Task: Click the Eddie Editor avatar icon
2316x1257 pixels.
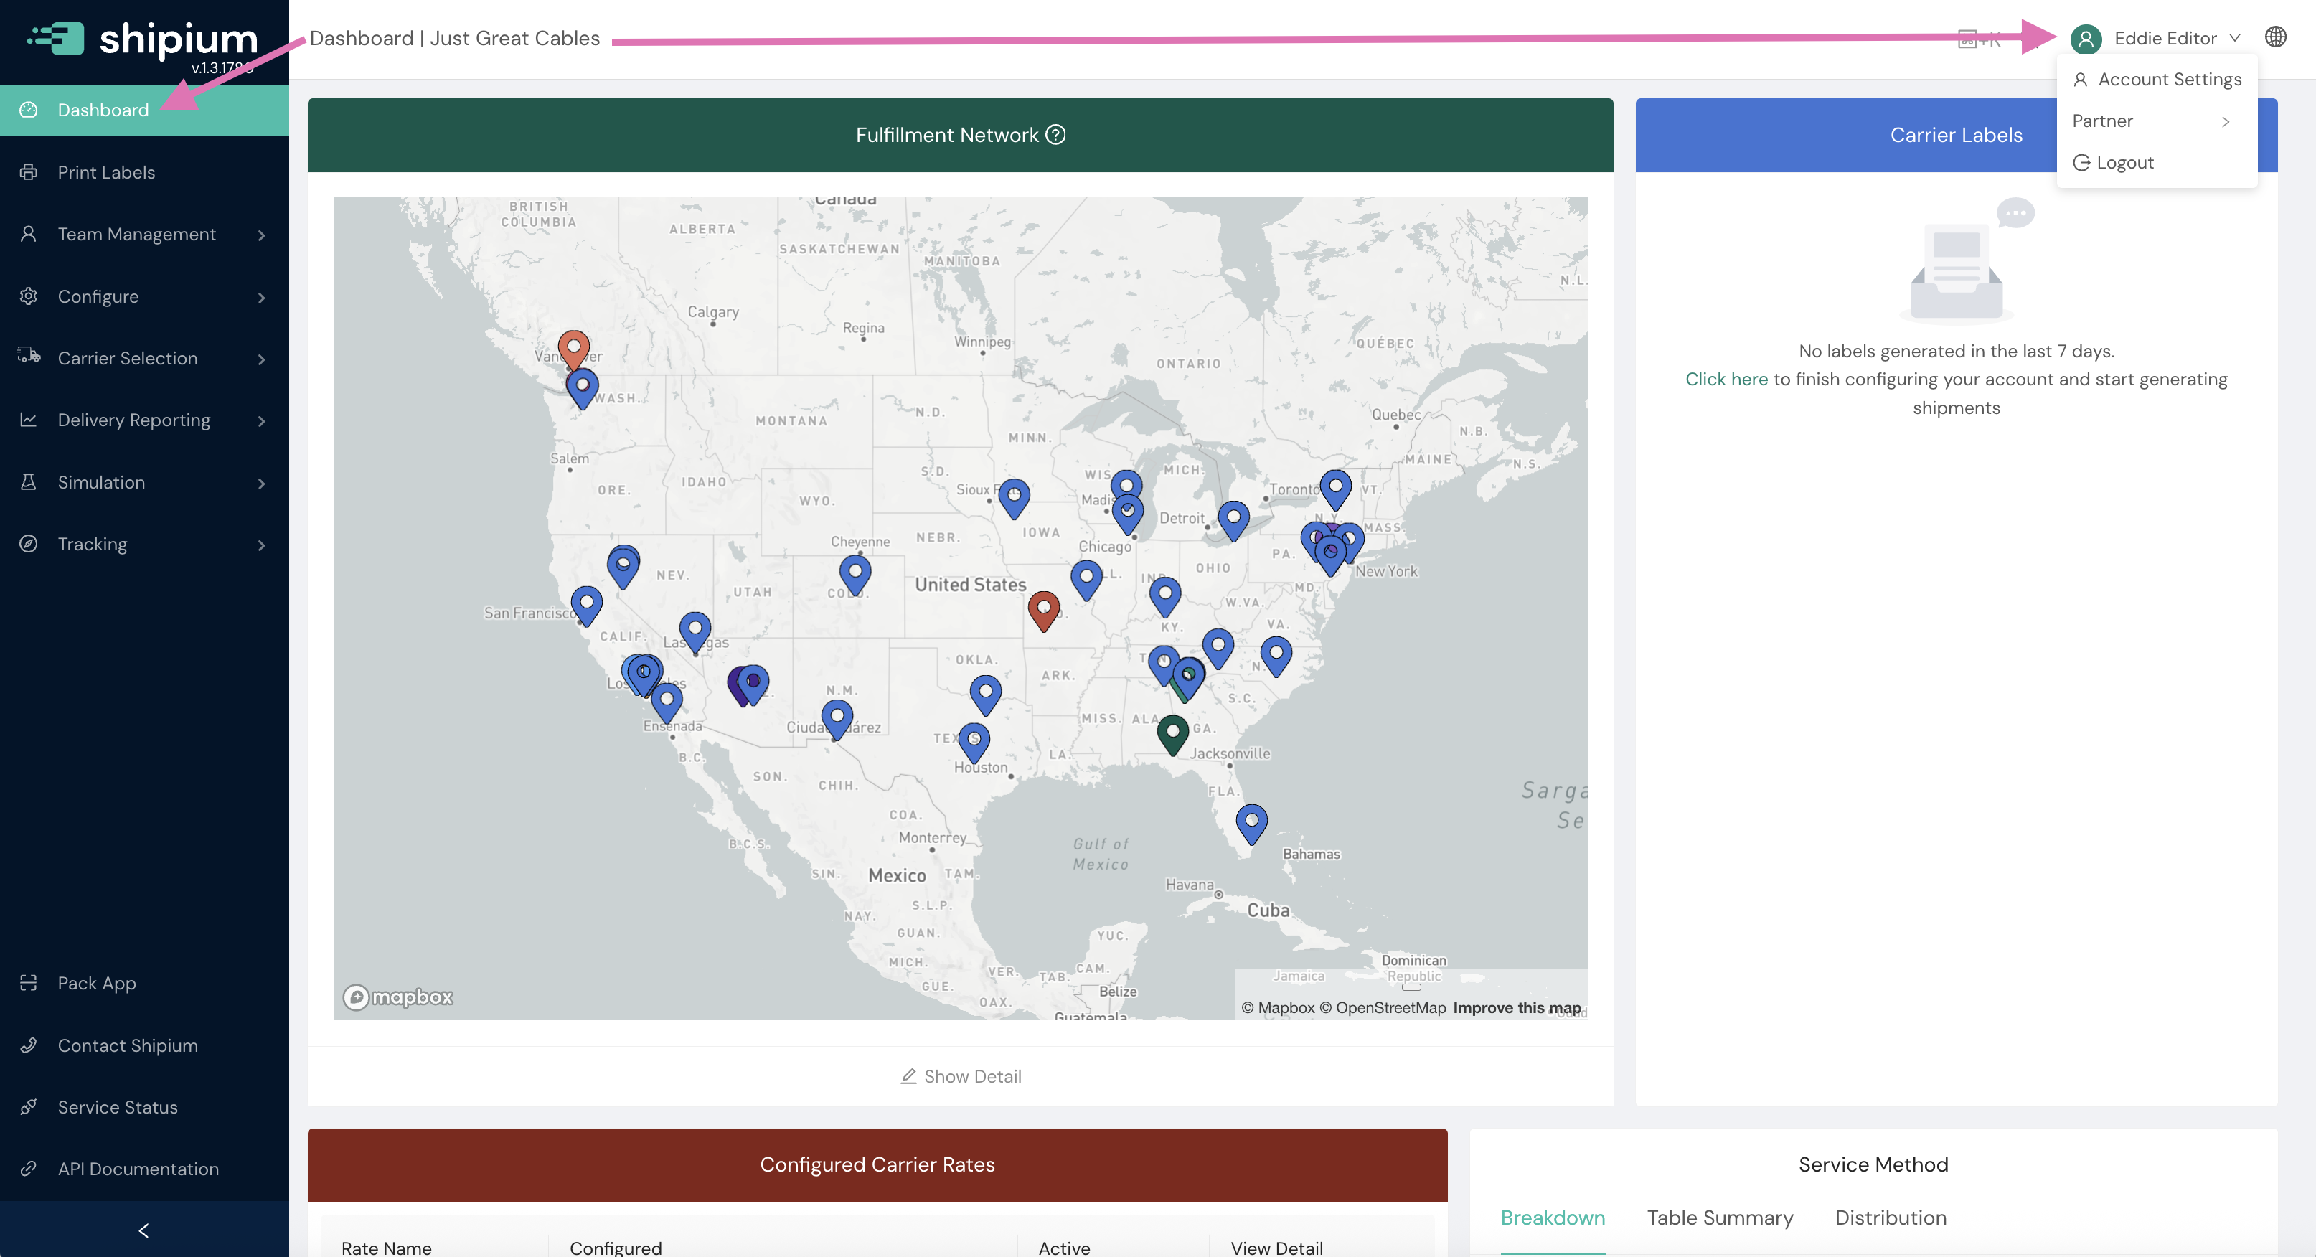Action: coord(2086,39)
